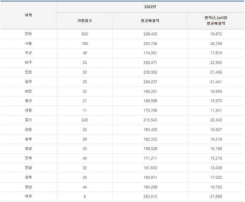Image resolution: width=245 pixels, height=202 pixels.
Task: Select the 대구 region cell
Action: pos(28,62)
